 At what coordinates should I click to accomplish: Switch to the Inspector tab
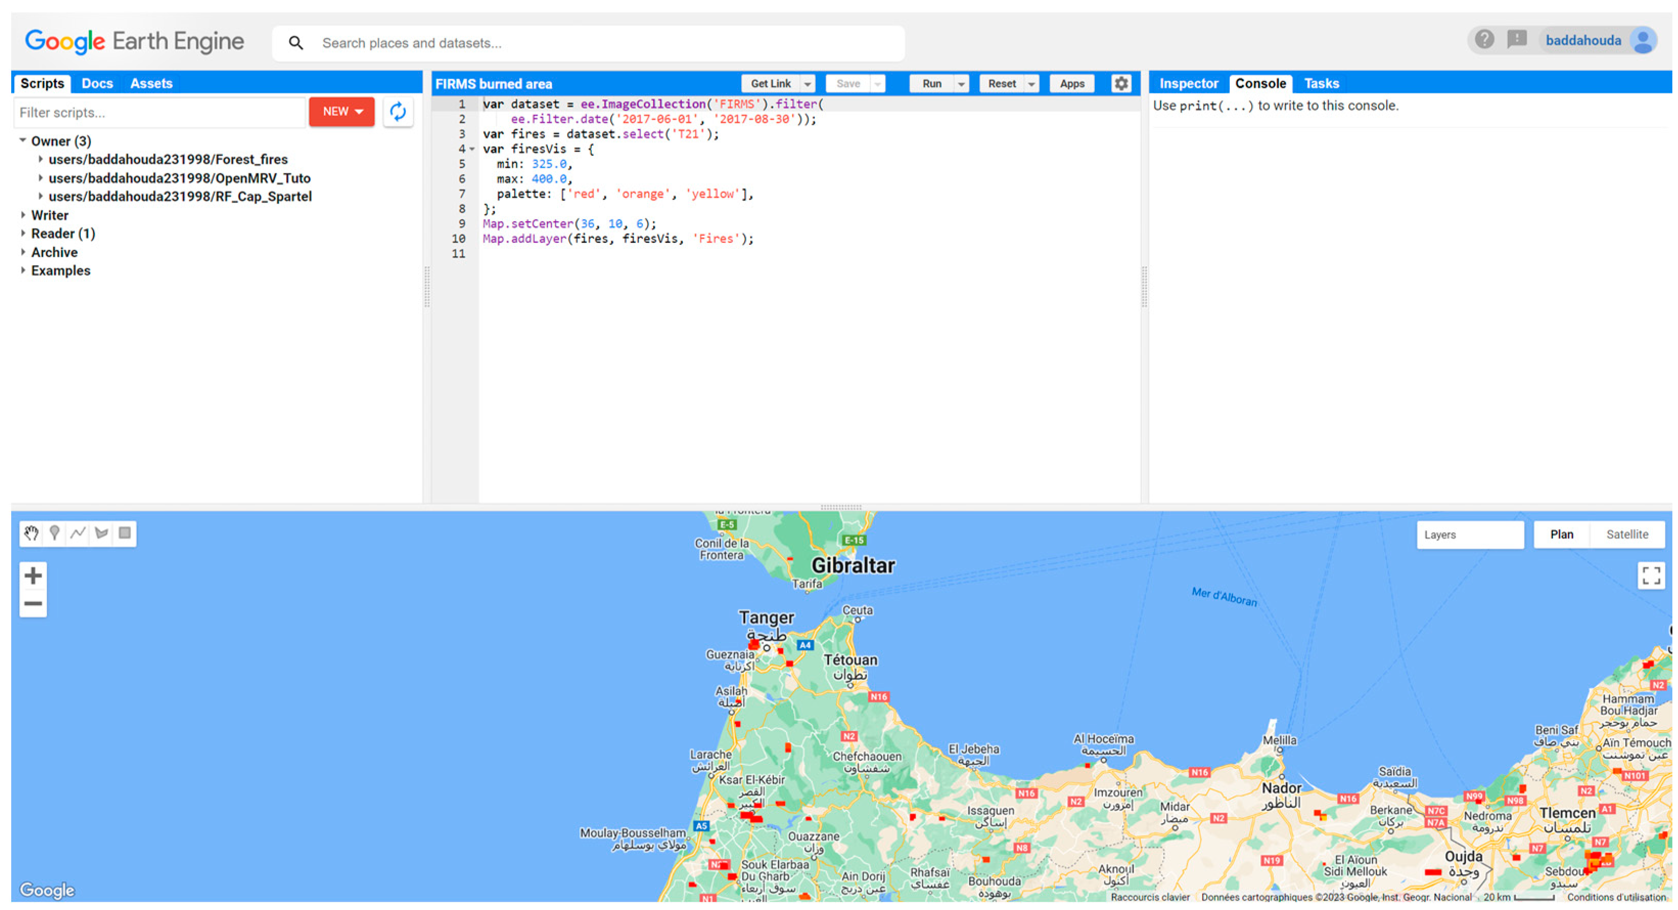pyautogui.click(x=1188, y=83)
